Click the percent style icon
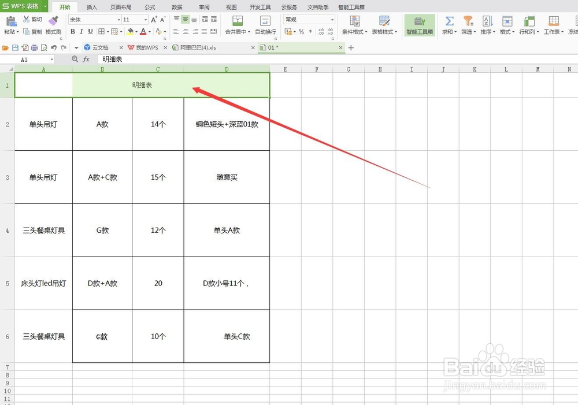 click(x=302, y=31)
